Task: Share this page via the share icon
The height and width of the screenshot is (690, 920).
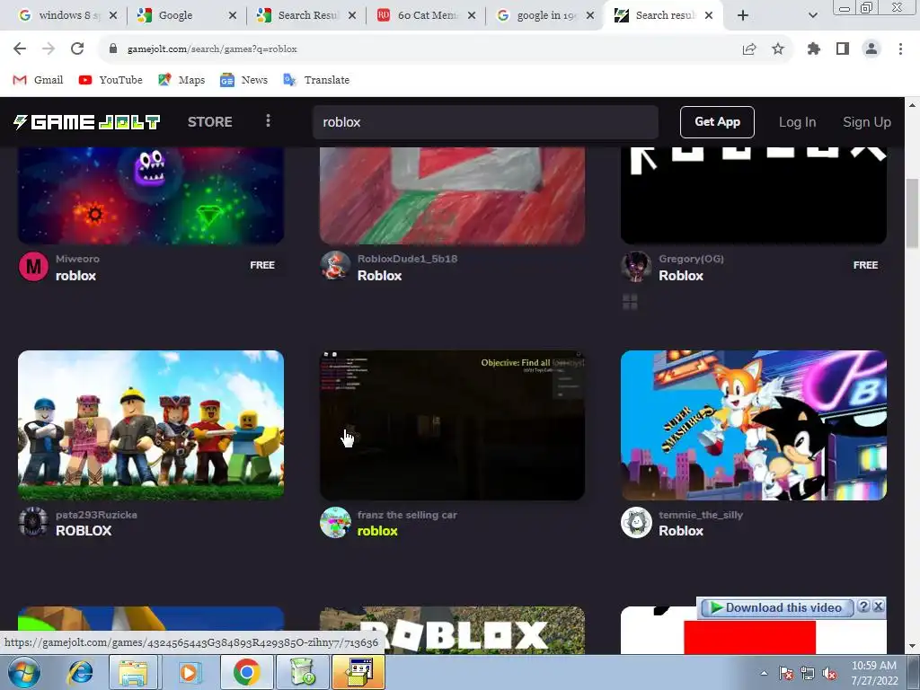Action: tap(749, 49)
